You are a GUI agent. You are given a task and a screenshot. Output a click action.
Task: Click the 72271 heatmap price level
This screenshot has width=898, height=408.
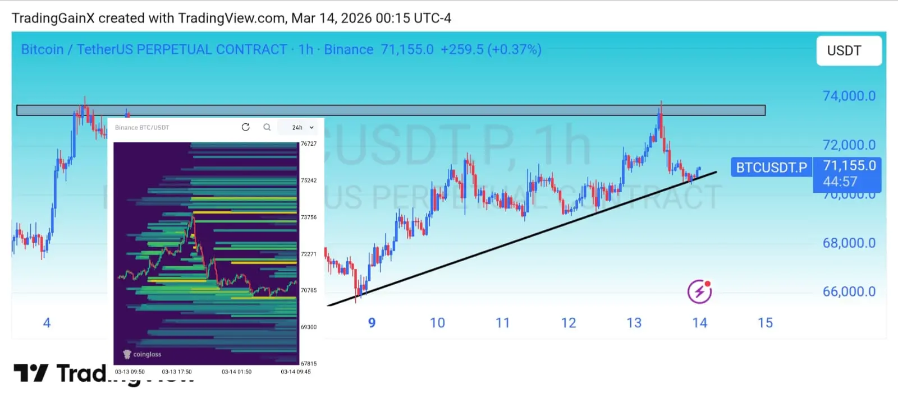pyautogui.click(x=309, y=254)
